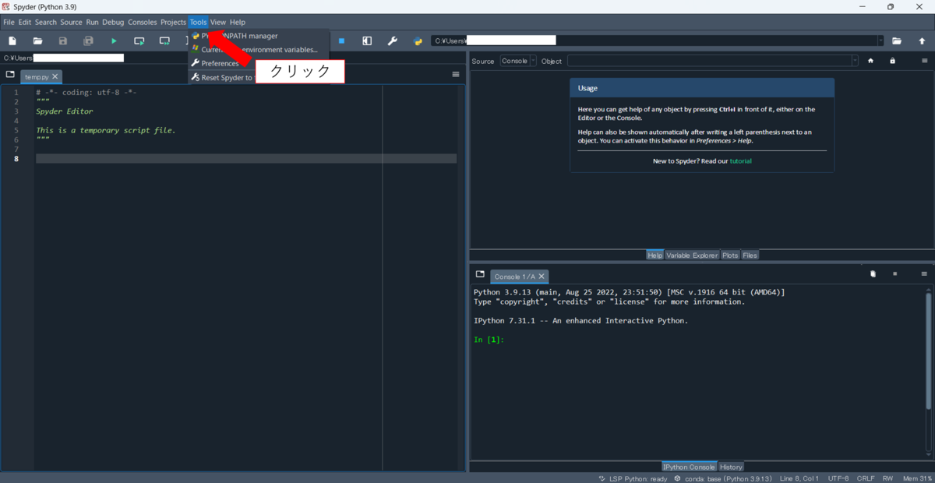This screenshot has height=483, width=935.
Task: Switch to the Variable Explorer tab
Action: point(692,256)
